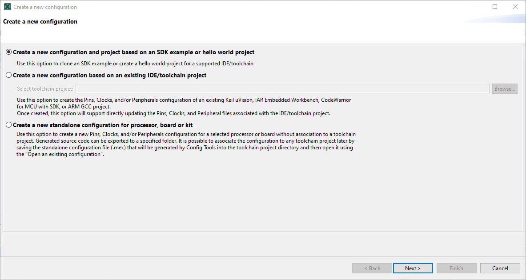Go to the previous page with Back
The image size is (526, 280).
coord(372,268)
